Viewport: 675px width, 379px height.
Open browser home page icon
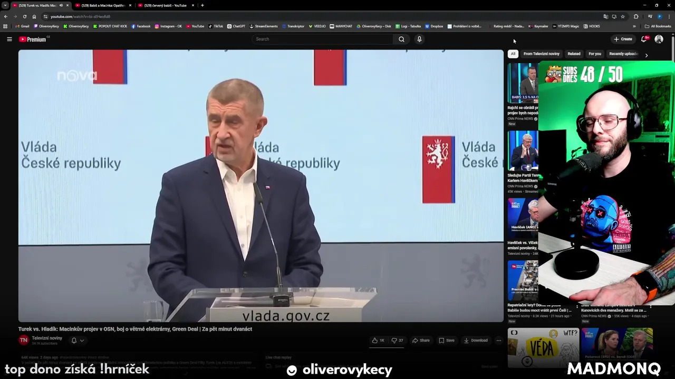tap(34, 16)
